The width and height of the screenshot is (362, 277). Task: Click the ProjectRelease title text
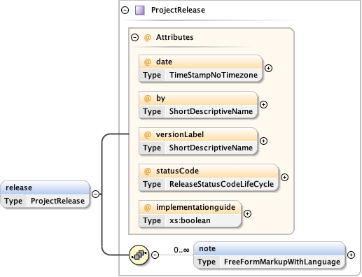[178, 10]
